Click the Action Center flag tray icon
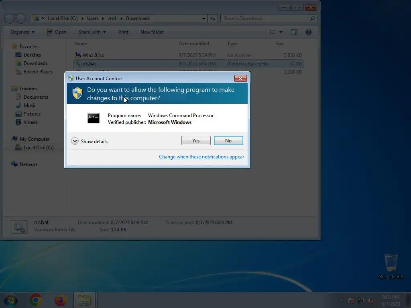Image resolution: width=411 pixels, height=308 pixels. [351, 300]
